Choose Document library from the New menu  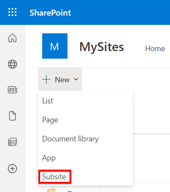[85, 139]
